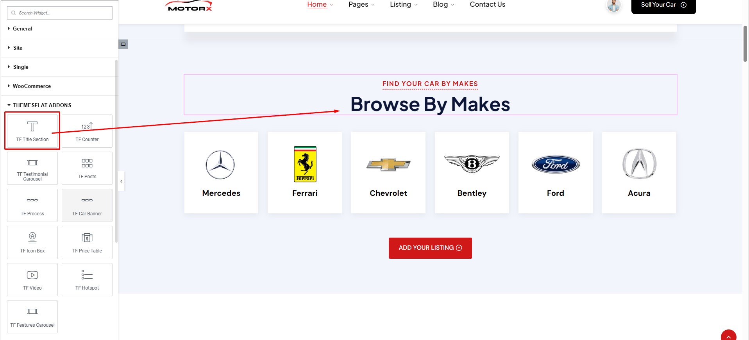Pick the TF Testimonial Carousel widget
749x340 pixels.
pos(32,168)
